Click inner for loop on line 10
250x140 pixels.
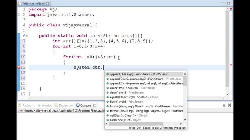(x=89, y=57)
